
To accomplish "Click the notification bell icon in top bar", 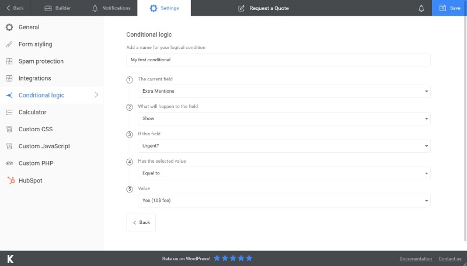I will pyautogui.click(x=421, y=8).
